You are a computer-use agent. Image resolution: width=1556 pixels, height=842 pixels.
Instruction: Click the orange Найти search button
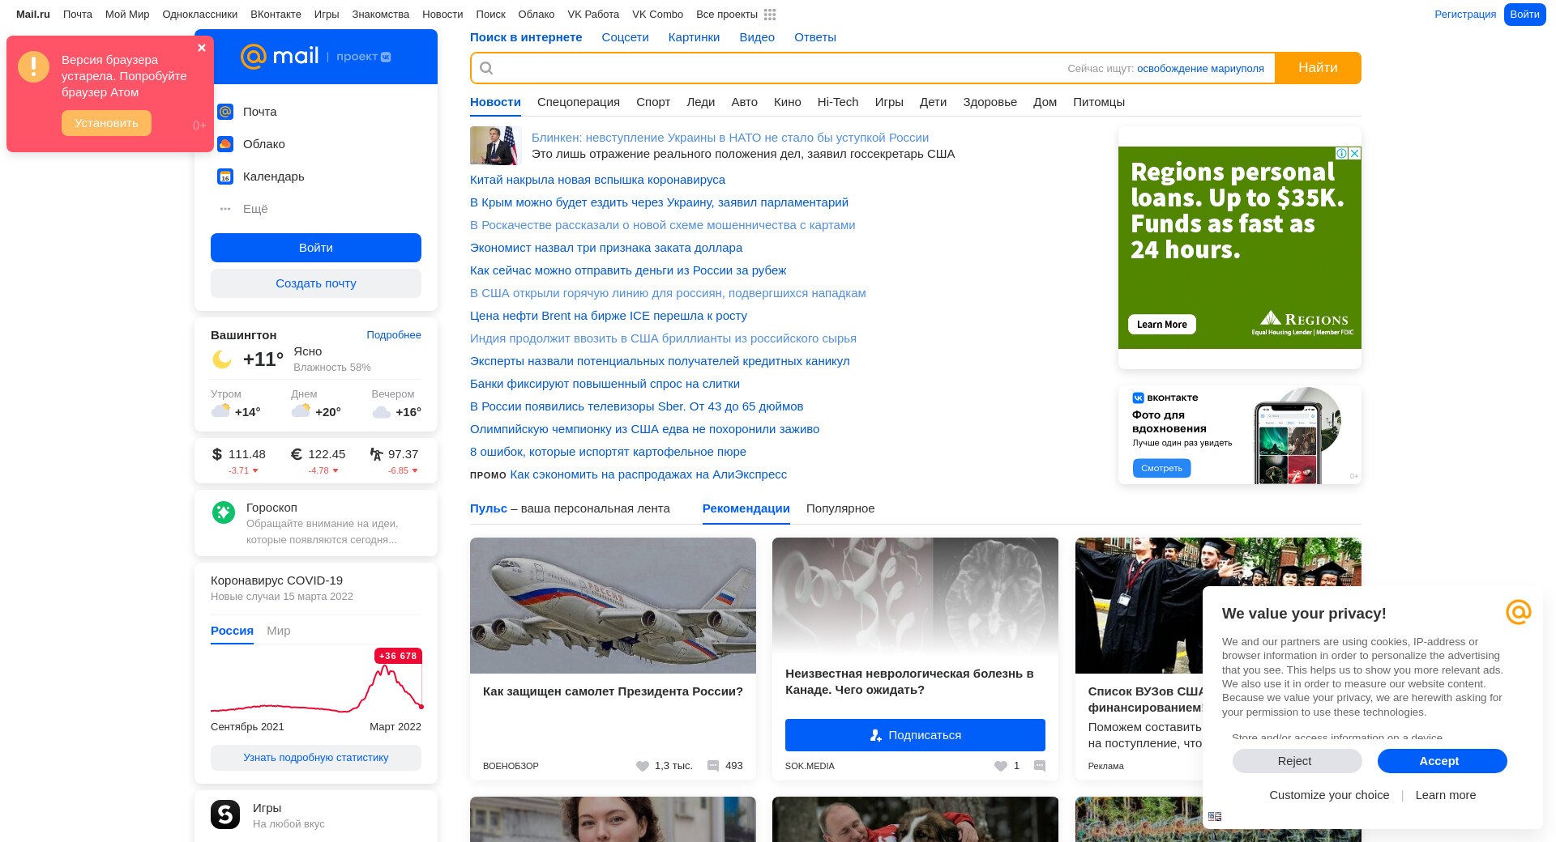pos(1317,68)
